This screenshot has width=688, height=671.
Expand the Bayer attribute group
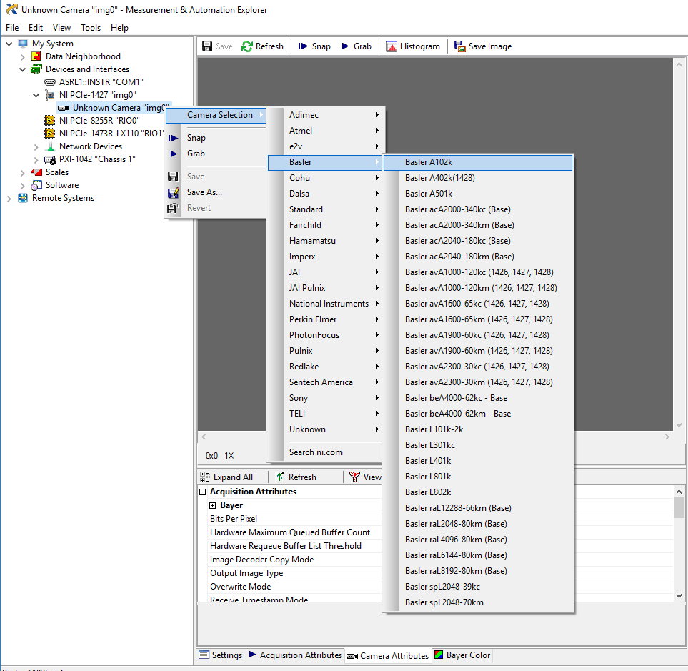pyautogui.click(x=212, y=505)
